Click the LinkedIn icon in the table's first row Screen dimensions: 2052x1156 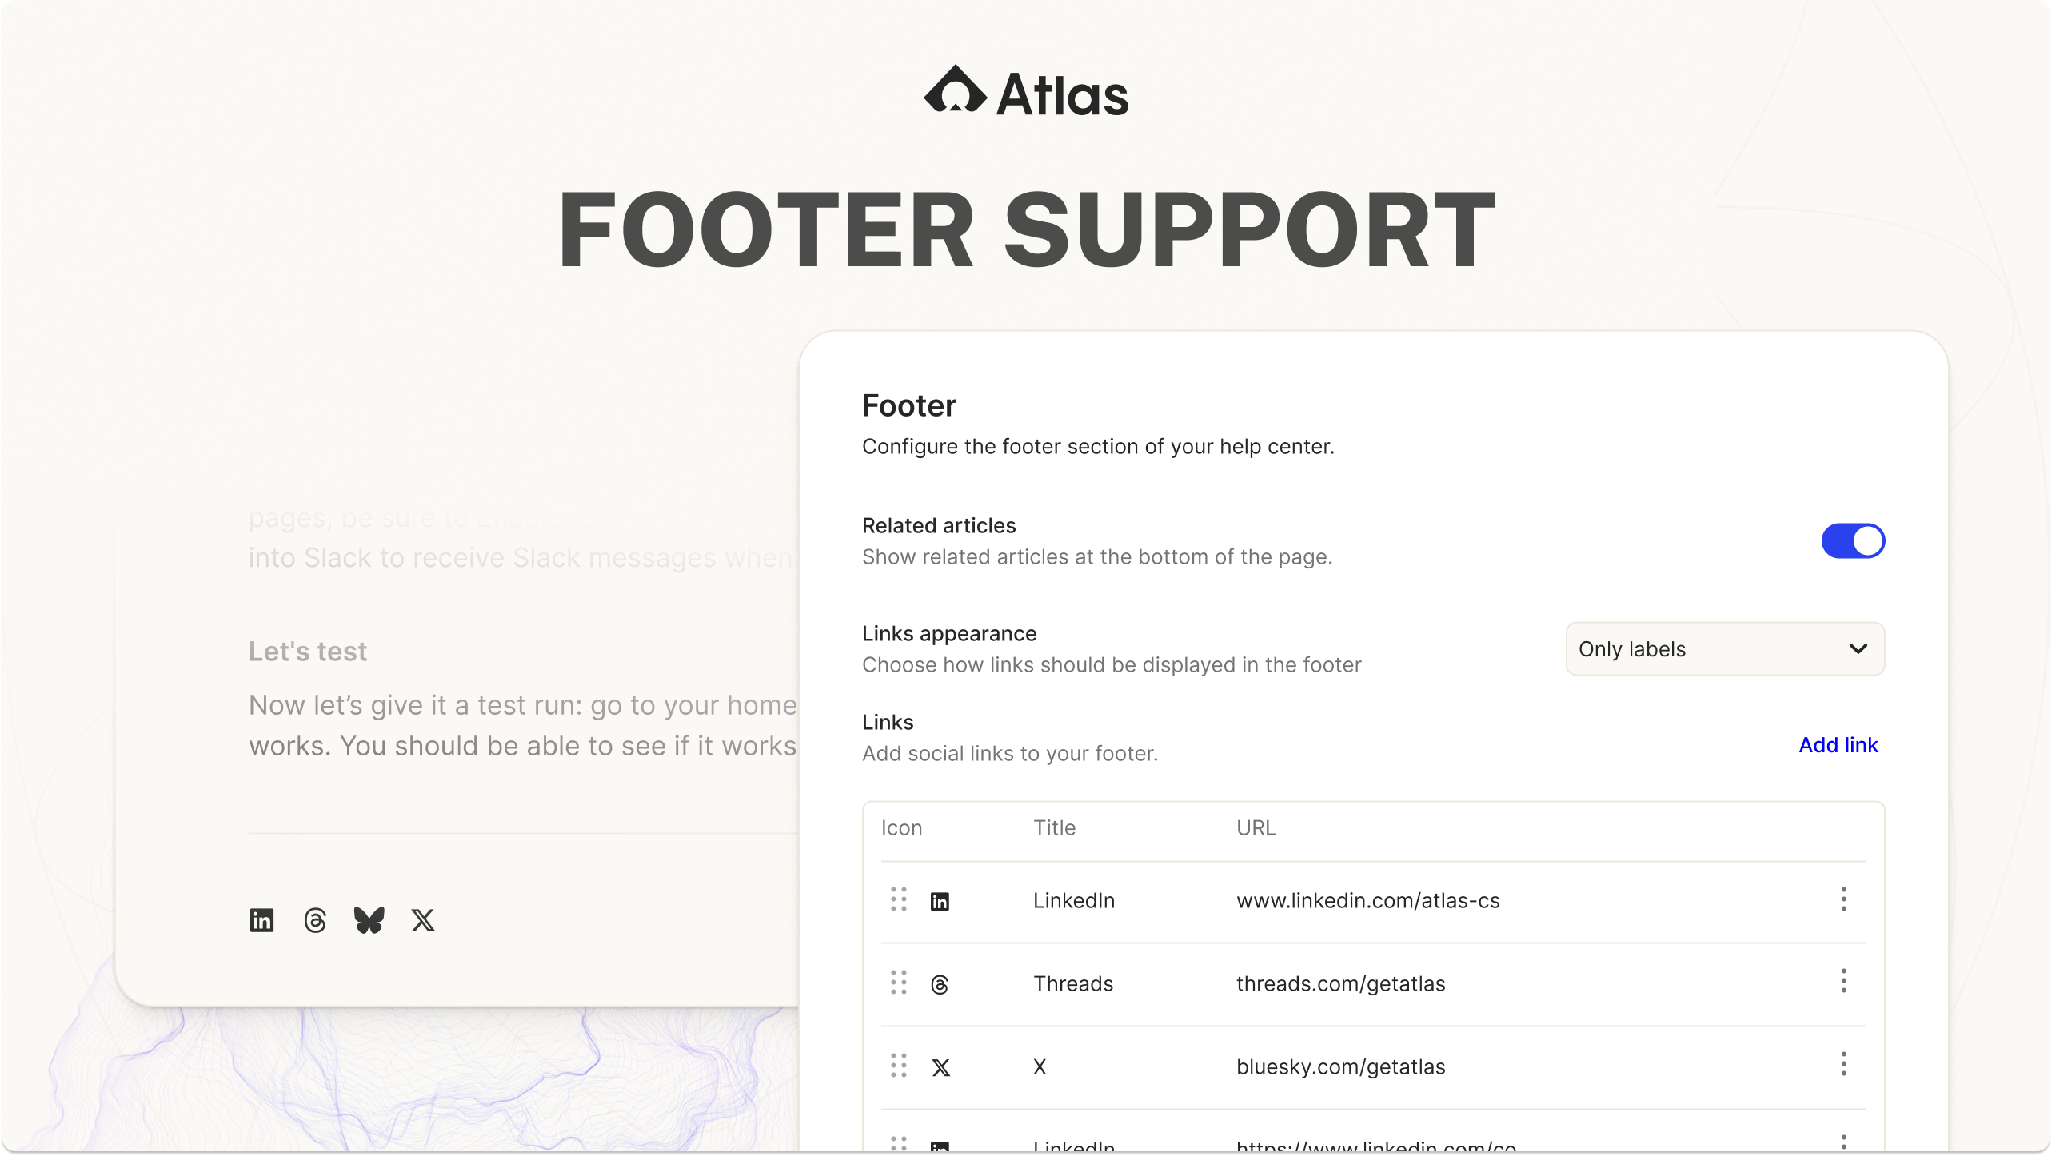940,902
